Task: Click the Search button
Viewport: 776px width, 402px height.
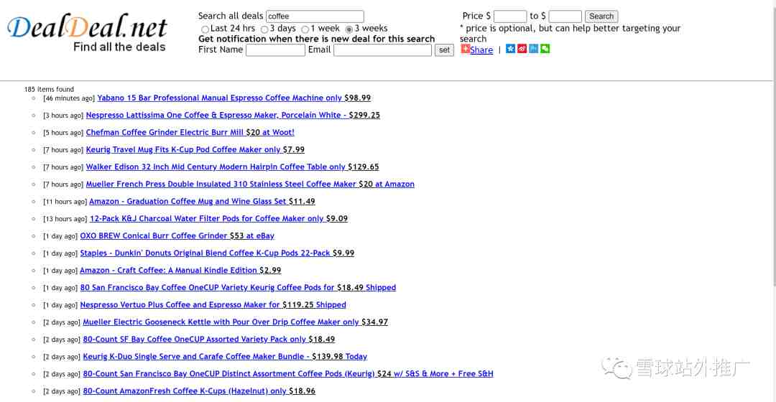Action: (x=601, y=17)
